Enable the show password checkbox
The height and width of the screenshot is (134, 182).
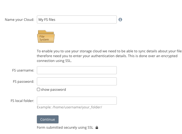(x=38, y=90)
